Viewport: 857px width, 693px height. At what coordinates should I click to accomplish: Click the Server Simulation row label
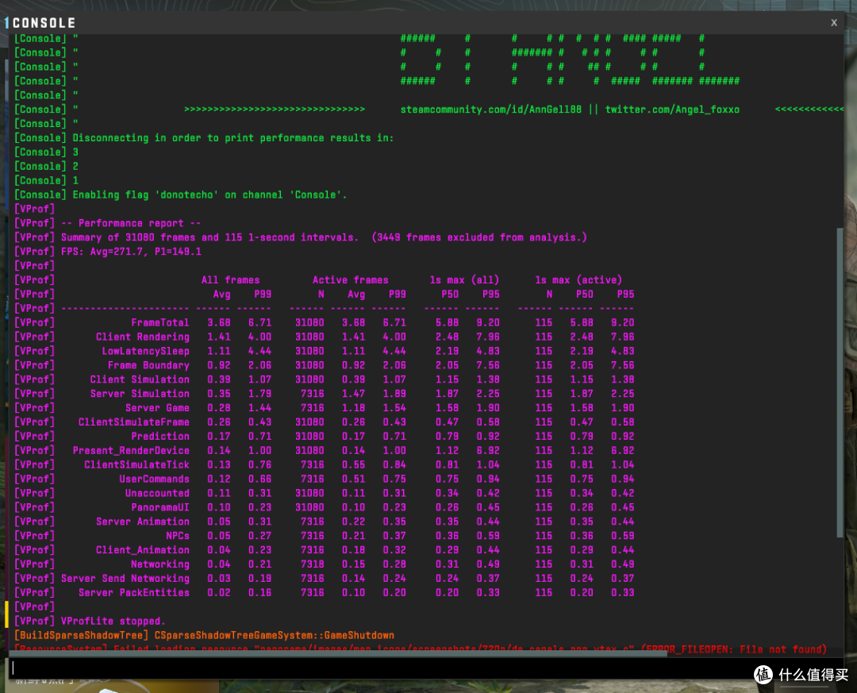click(x=140, y=394)
